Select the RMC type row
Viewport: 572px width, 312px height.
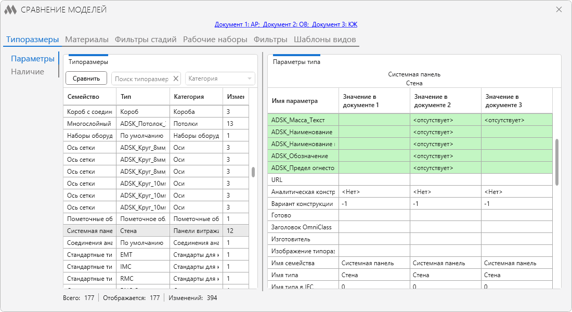pyautogui.click(x=156, y=279)
